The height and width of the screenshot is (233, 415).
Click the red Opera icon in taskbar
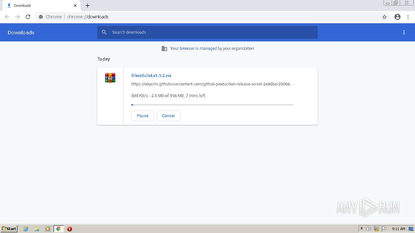tap(69, 229)
